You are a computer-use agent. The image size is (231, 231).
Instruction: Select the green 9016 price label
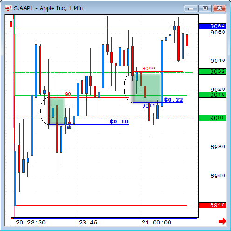click(x=212, y=95)
